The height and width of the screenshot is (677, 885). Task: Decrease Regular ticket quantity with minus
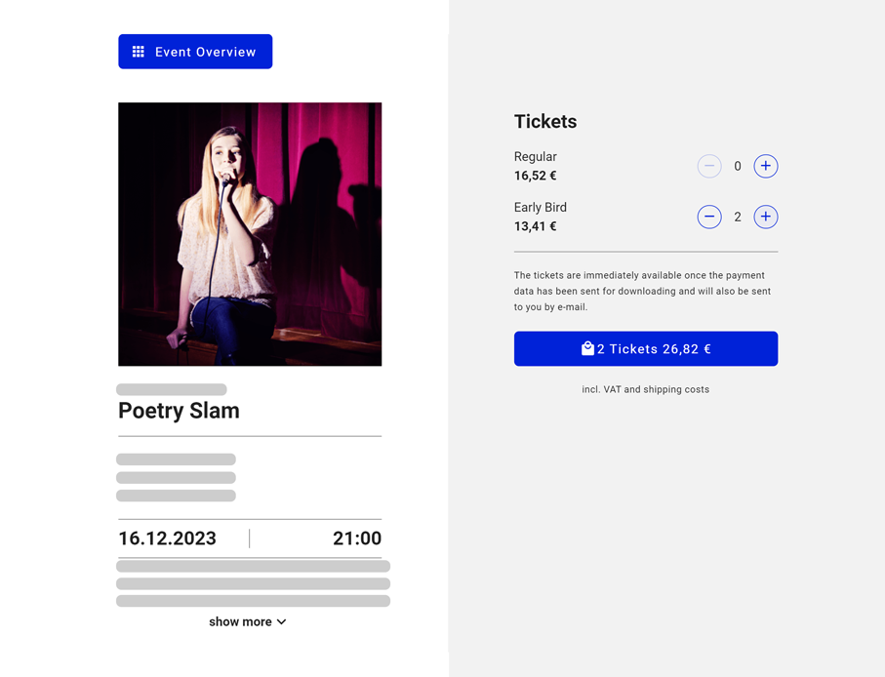click(709, 166)
